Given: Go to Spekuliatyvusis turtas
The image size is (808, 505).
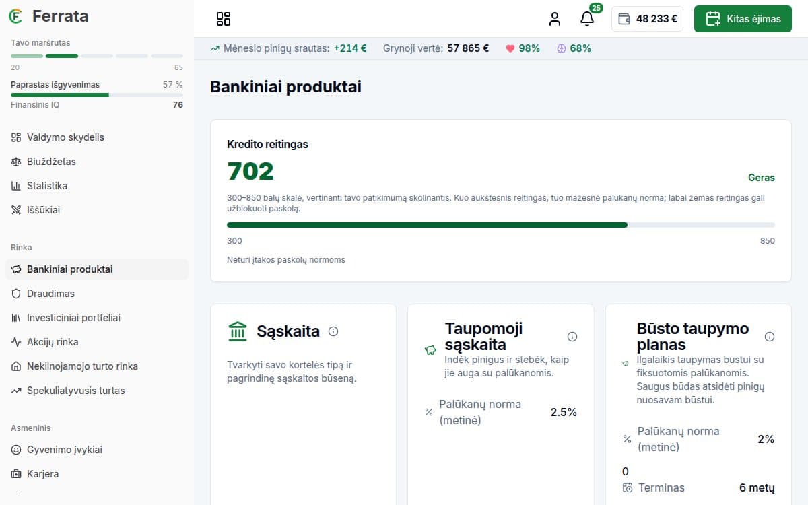Looking at the screenshot, I should (97, 391).
